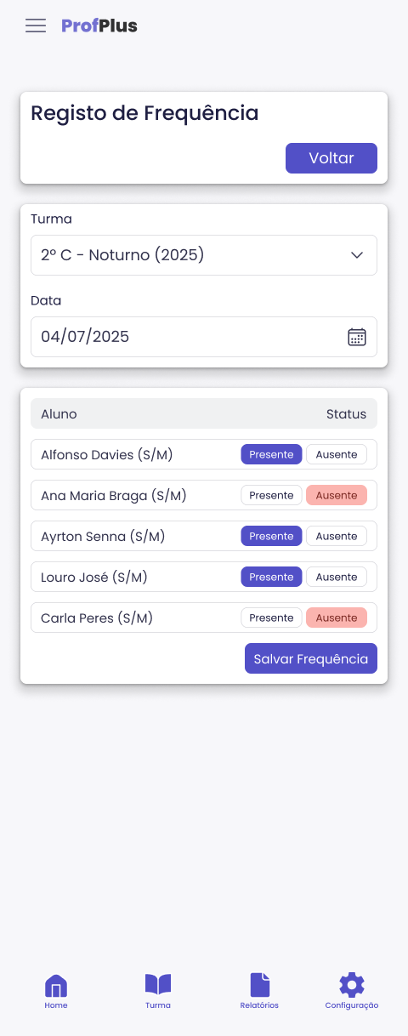Screen dimensions: 408x1036
Task: Expand the Turma dropdown chevron
Action: click(357, 255)
